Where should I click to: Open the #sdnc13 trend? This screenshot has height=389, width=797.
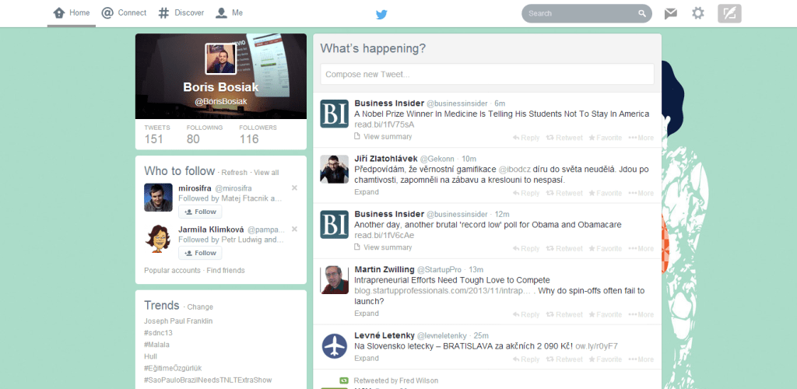(159, 333)
